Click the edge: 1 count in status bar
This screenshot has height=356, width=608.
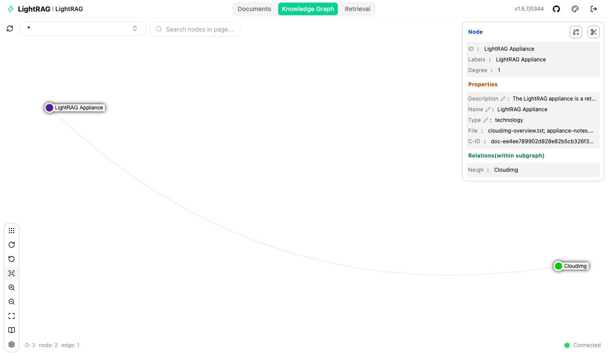[x=70, y=345]
